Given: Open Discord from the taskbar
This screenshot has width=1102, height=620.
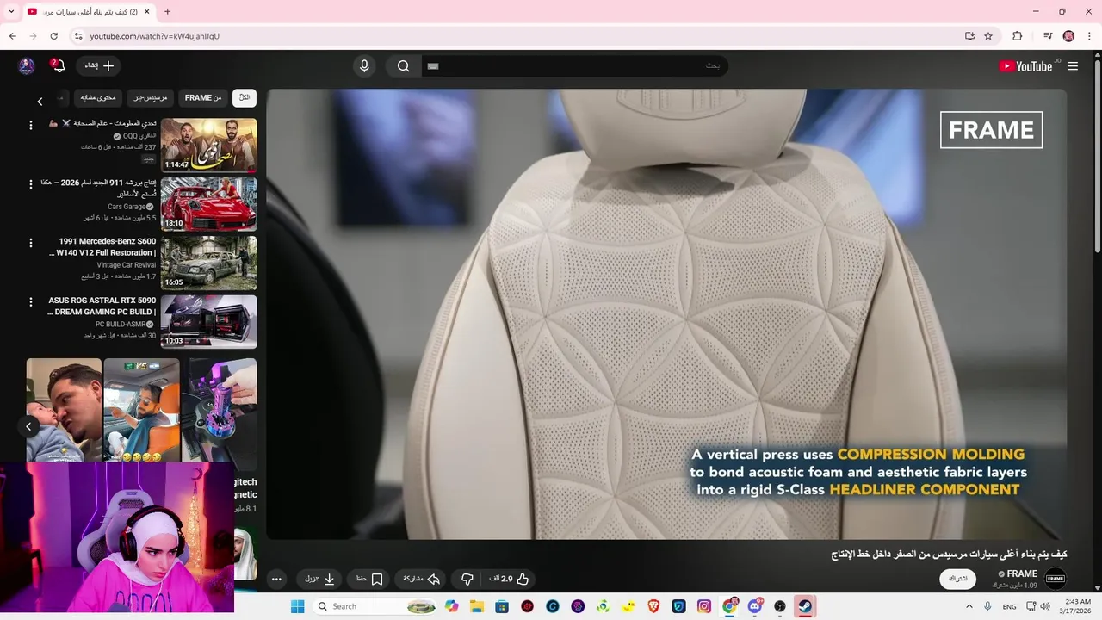Looking at the screenshot, I should point(754,606).
